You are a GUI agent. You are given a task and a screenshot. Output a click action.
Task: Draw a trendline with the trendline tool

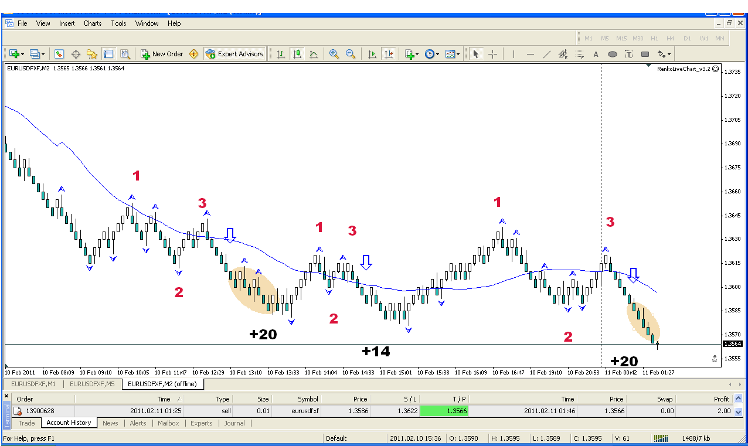547,54
